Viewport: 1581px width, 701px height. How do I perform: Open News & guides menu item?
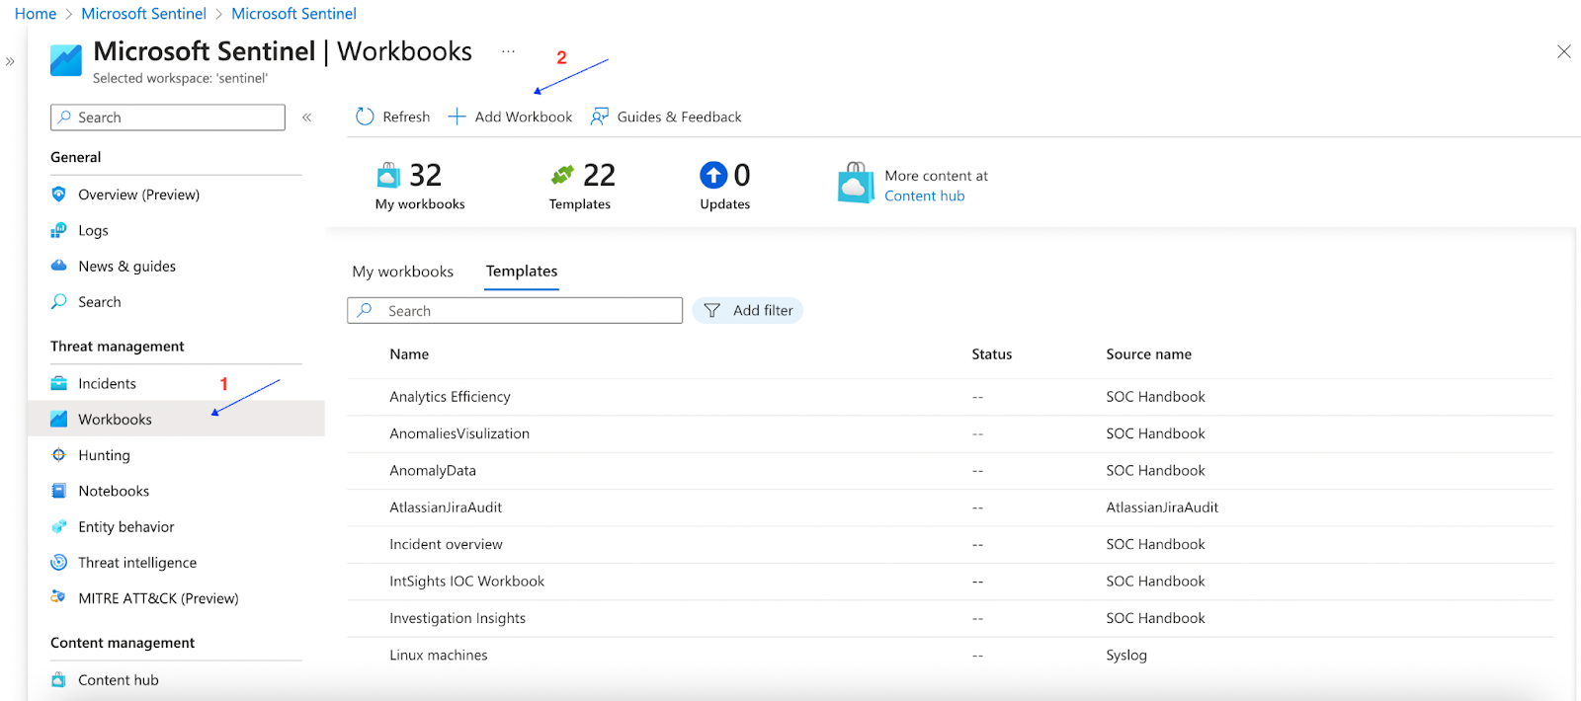coord(126,266)
